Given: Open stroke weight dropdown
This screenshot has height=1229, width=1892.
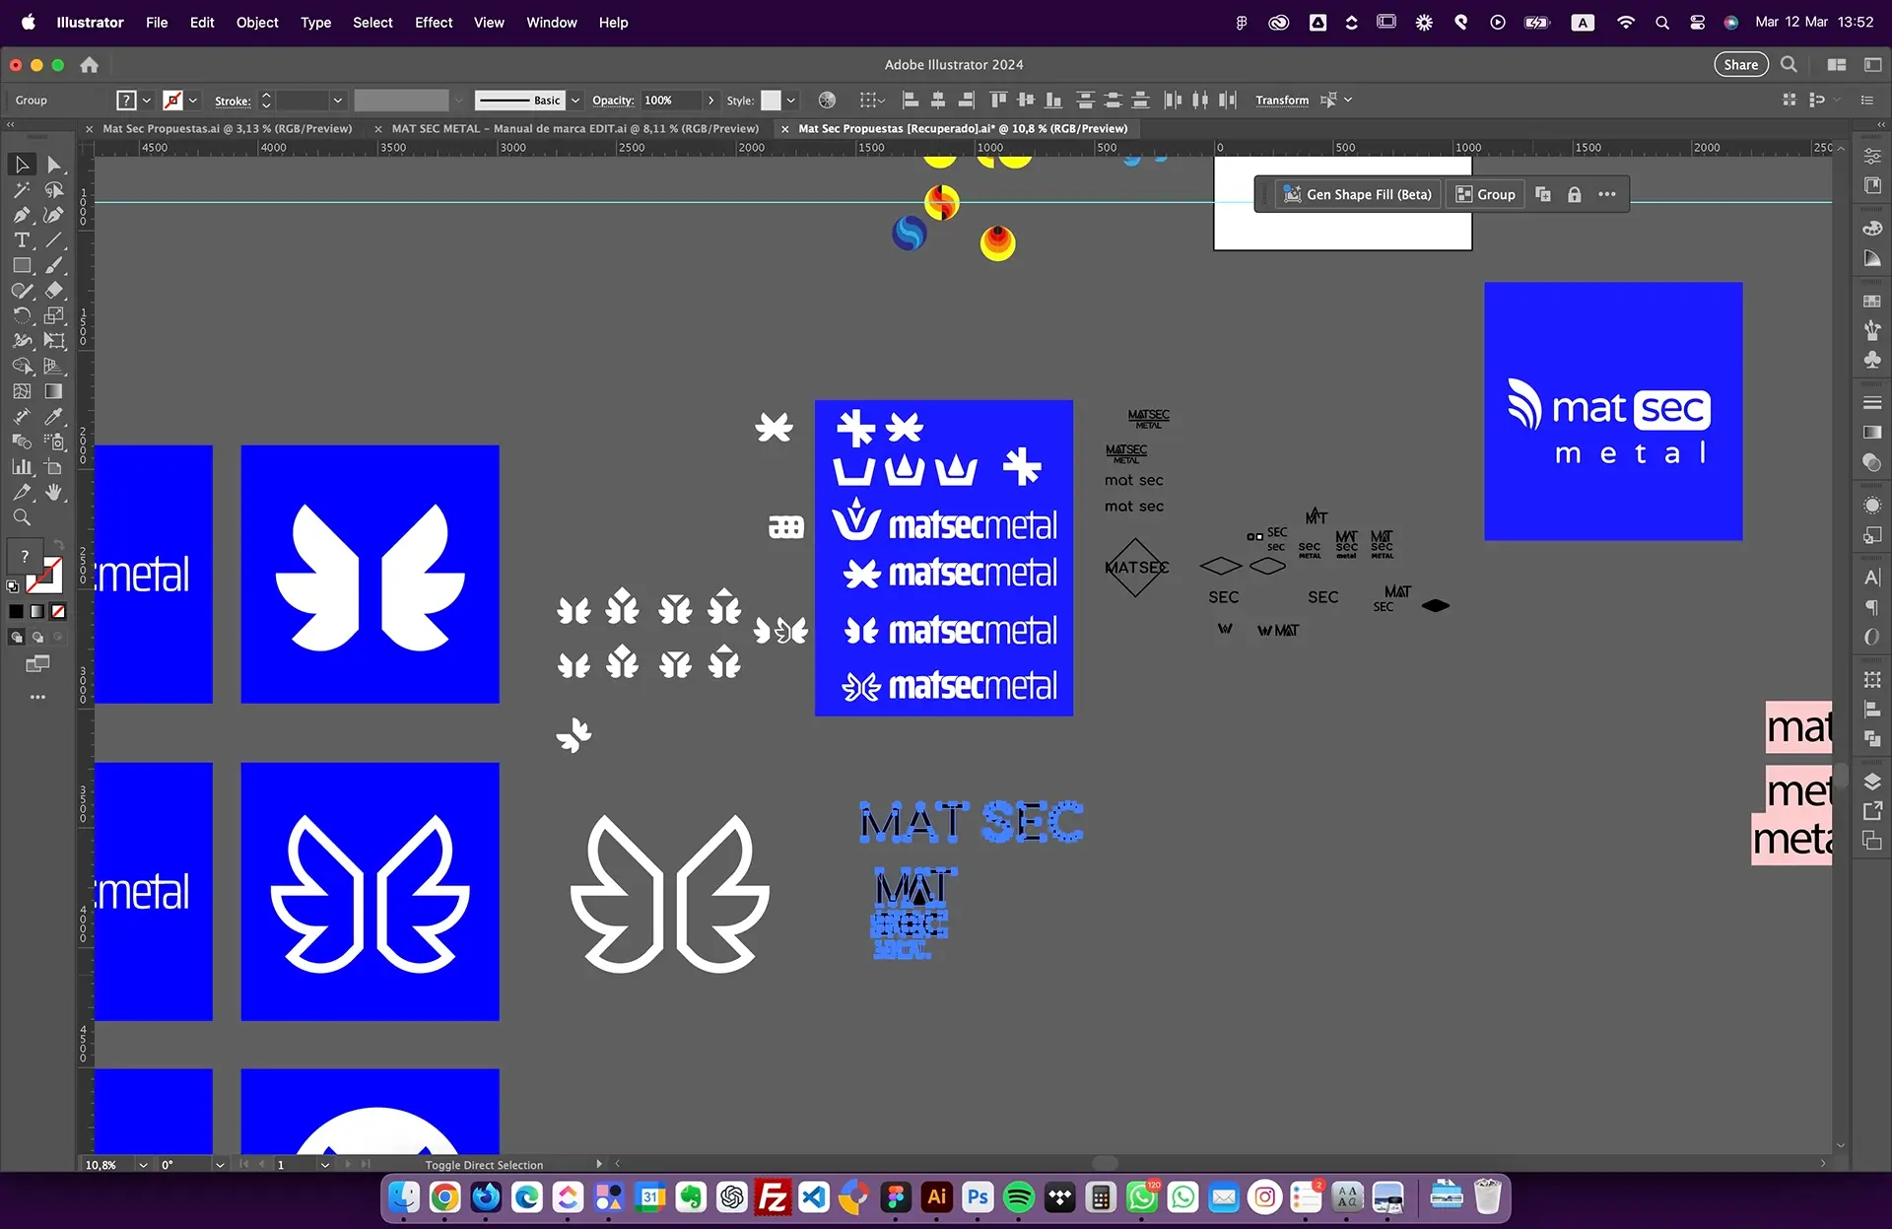Looking at the screenshot, I should (338, 101).
